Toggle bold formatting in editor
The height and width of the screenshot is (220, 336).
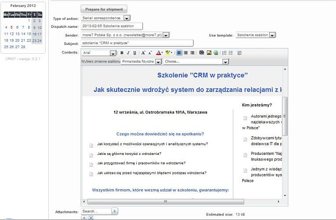(x=122, y=53)
